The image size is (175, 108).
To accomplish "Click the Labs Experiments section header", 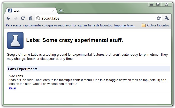I will (x=23, y=69).
